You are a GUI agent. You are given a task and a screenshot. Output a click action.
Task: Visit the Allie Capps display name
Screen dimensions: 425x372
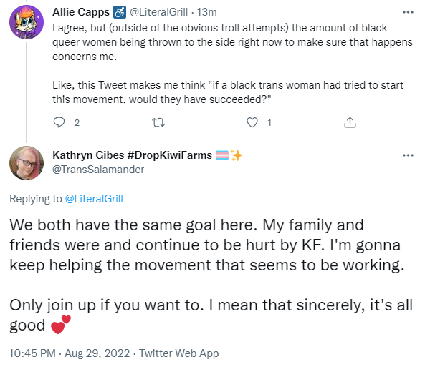(x=81, y=12)
